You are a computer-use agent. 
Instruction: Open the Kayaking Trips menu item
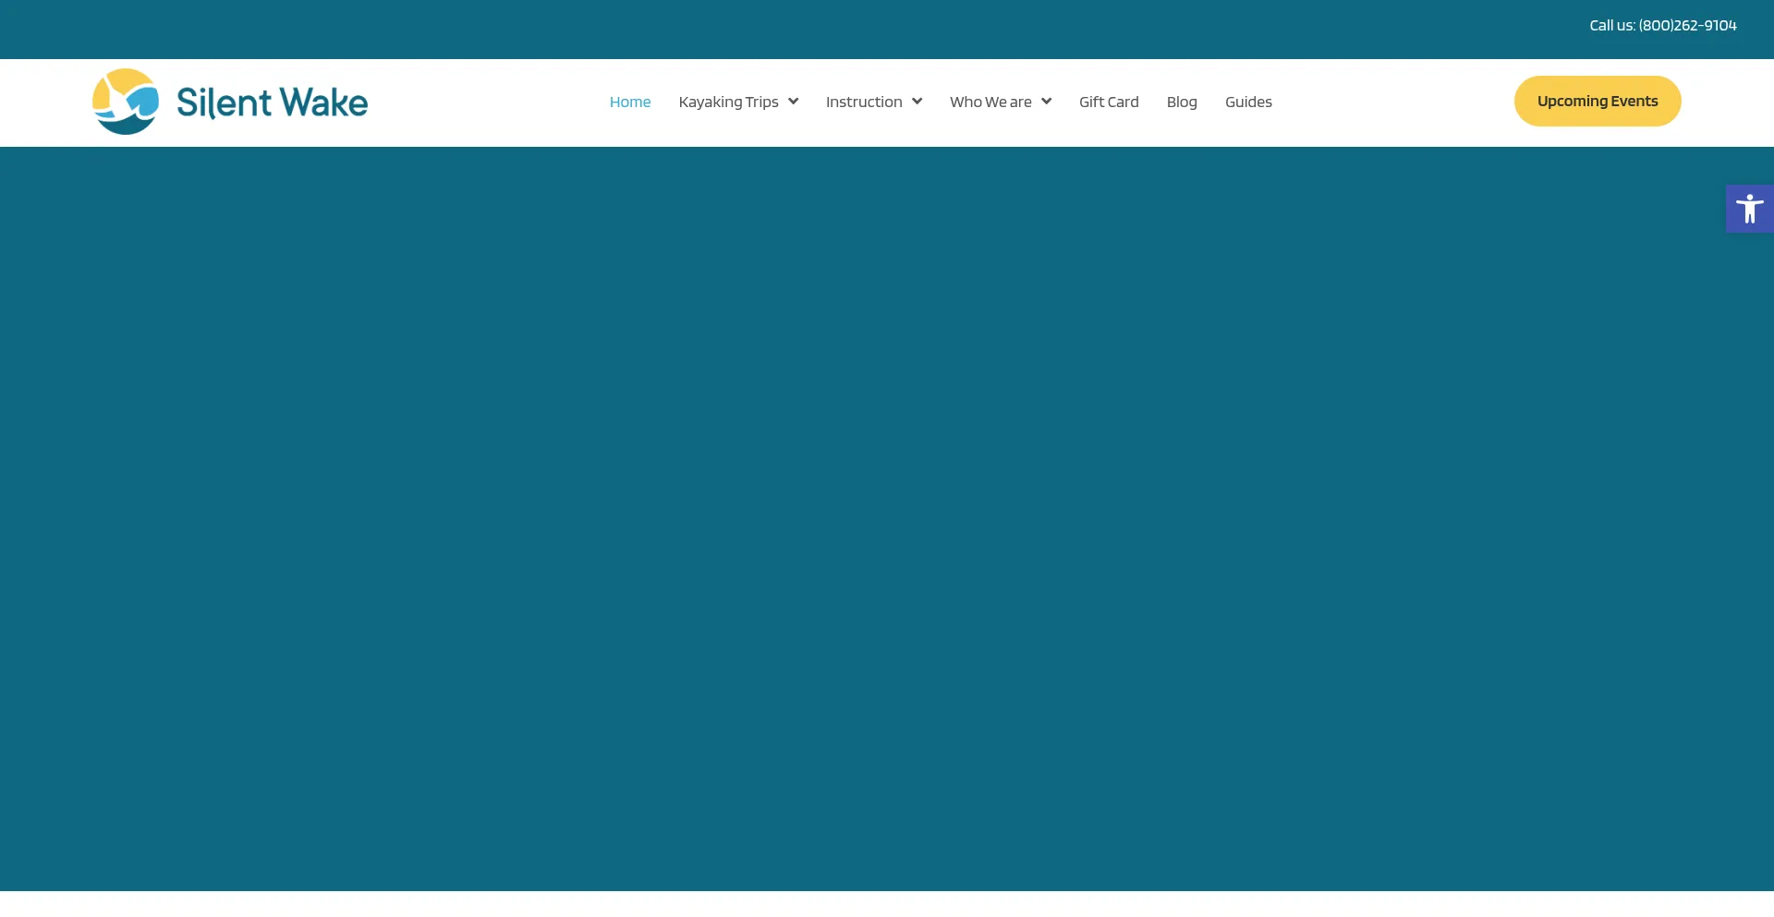point(728,102)
